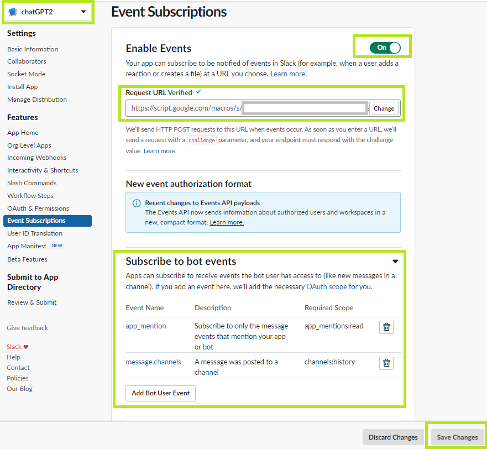The image size is (487, 449).
Task: Delete the app_mention event with trash icon
Action: [386, 327]
